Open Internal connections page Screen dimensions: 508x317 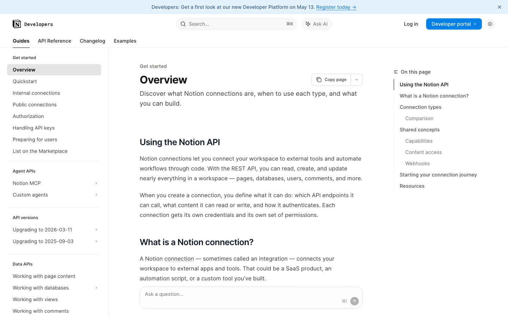click(x=54, y=93)
